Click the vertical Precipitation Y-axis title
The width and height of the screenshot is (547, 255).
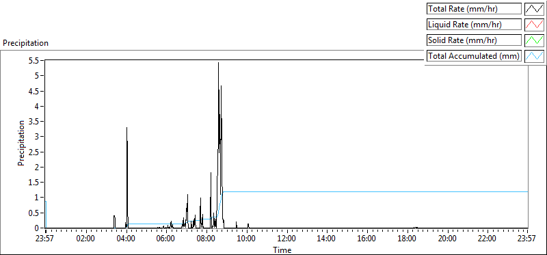point(21,143)
